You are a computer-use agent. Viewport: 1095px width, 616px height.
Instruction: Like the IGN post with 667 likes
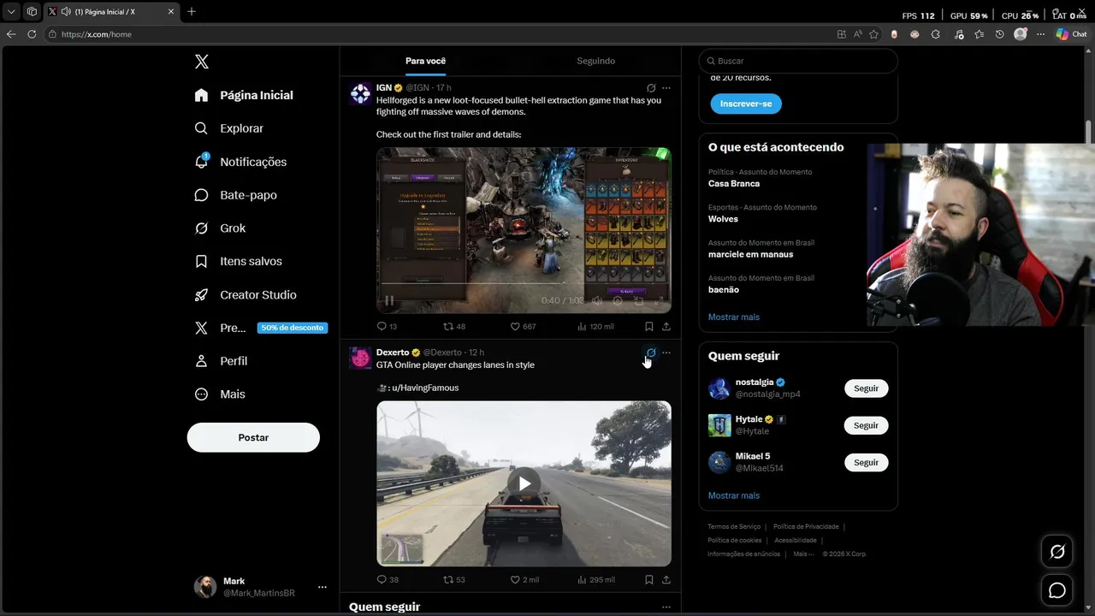(x=523, y=326)
